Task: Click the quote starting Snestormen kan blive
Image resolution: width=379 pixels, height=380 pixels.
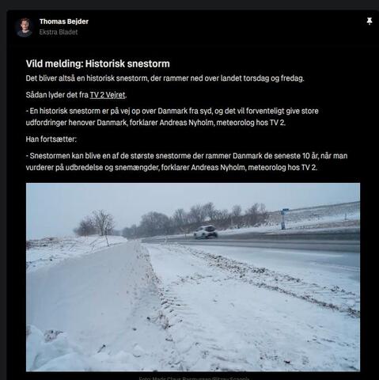Action: [x=187, y=161]
